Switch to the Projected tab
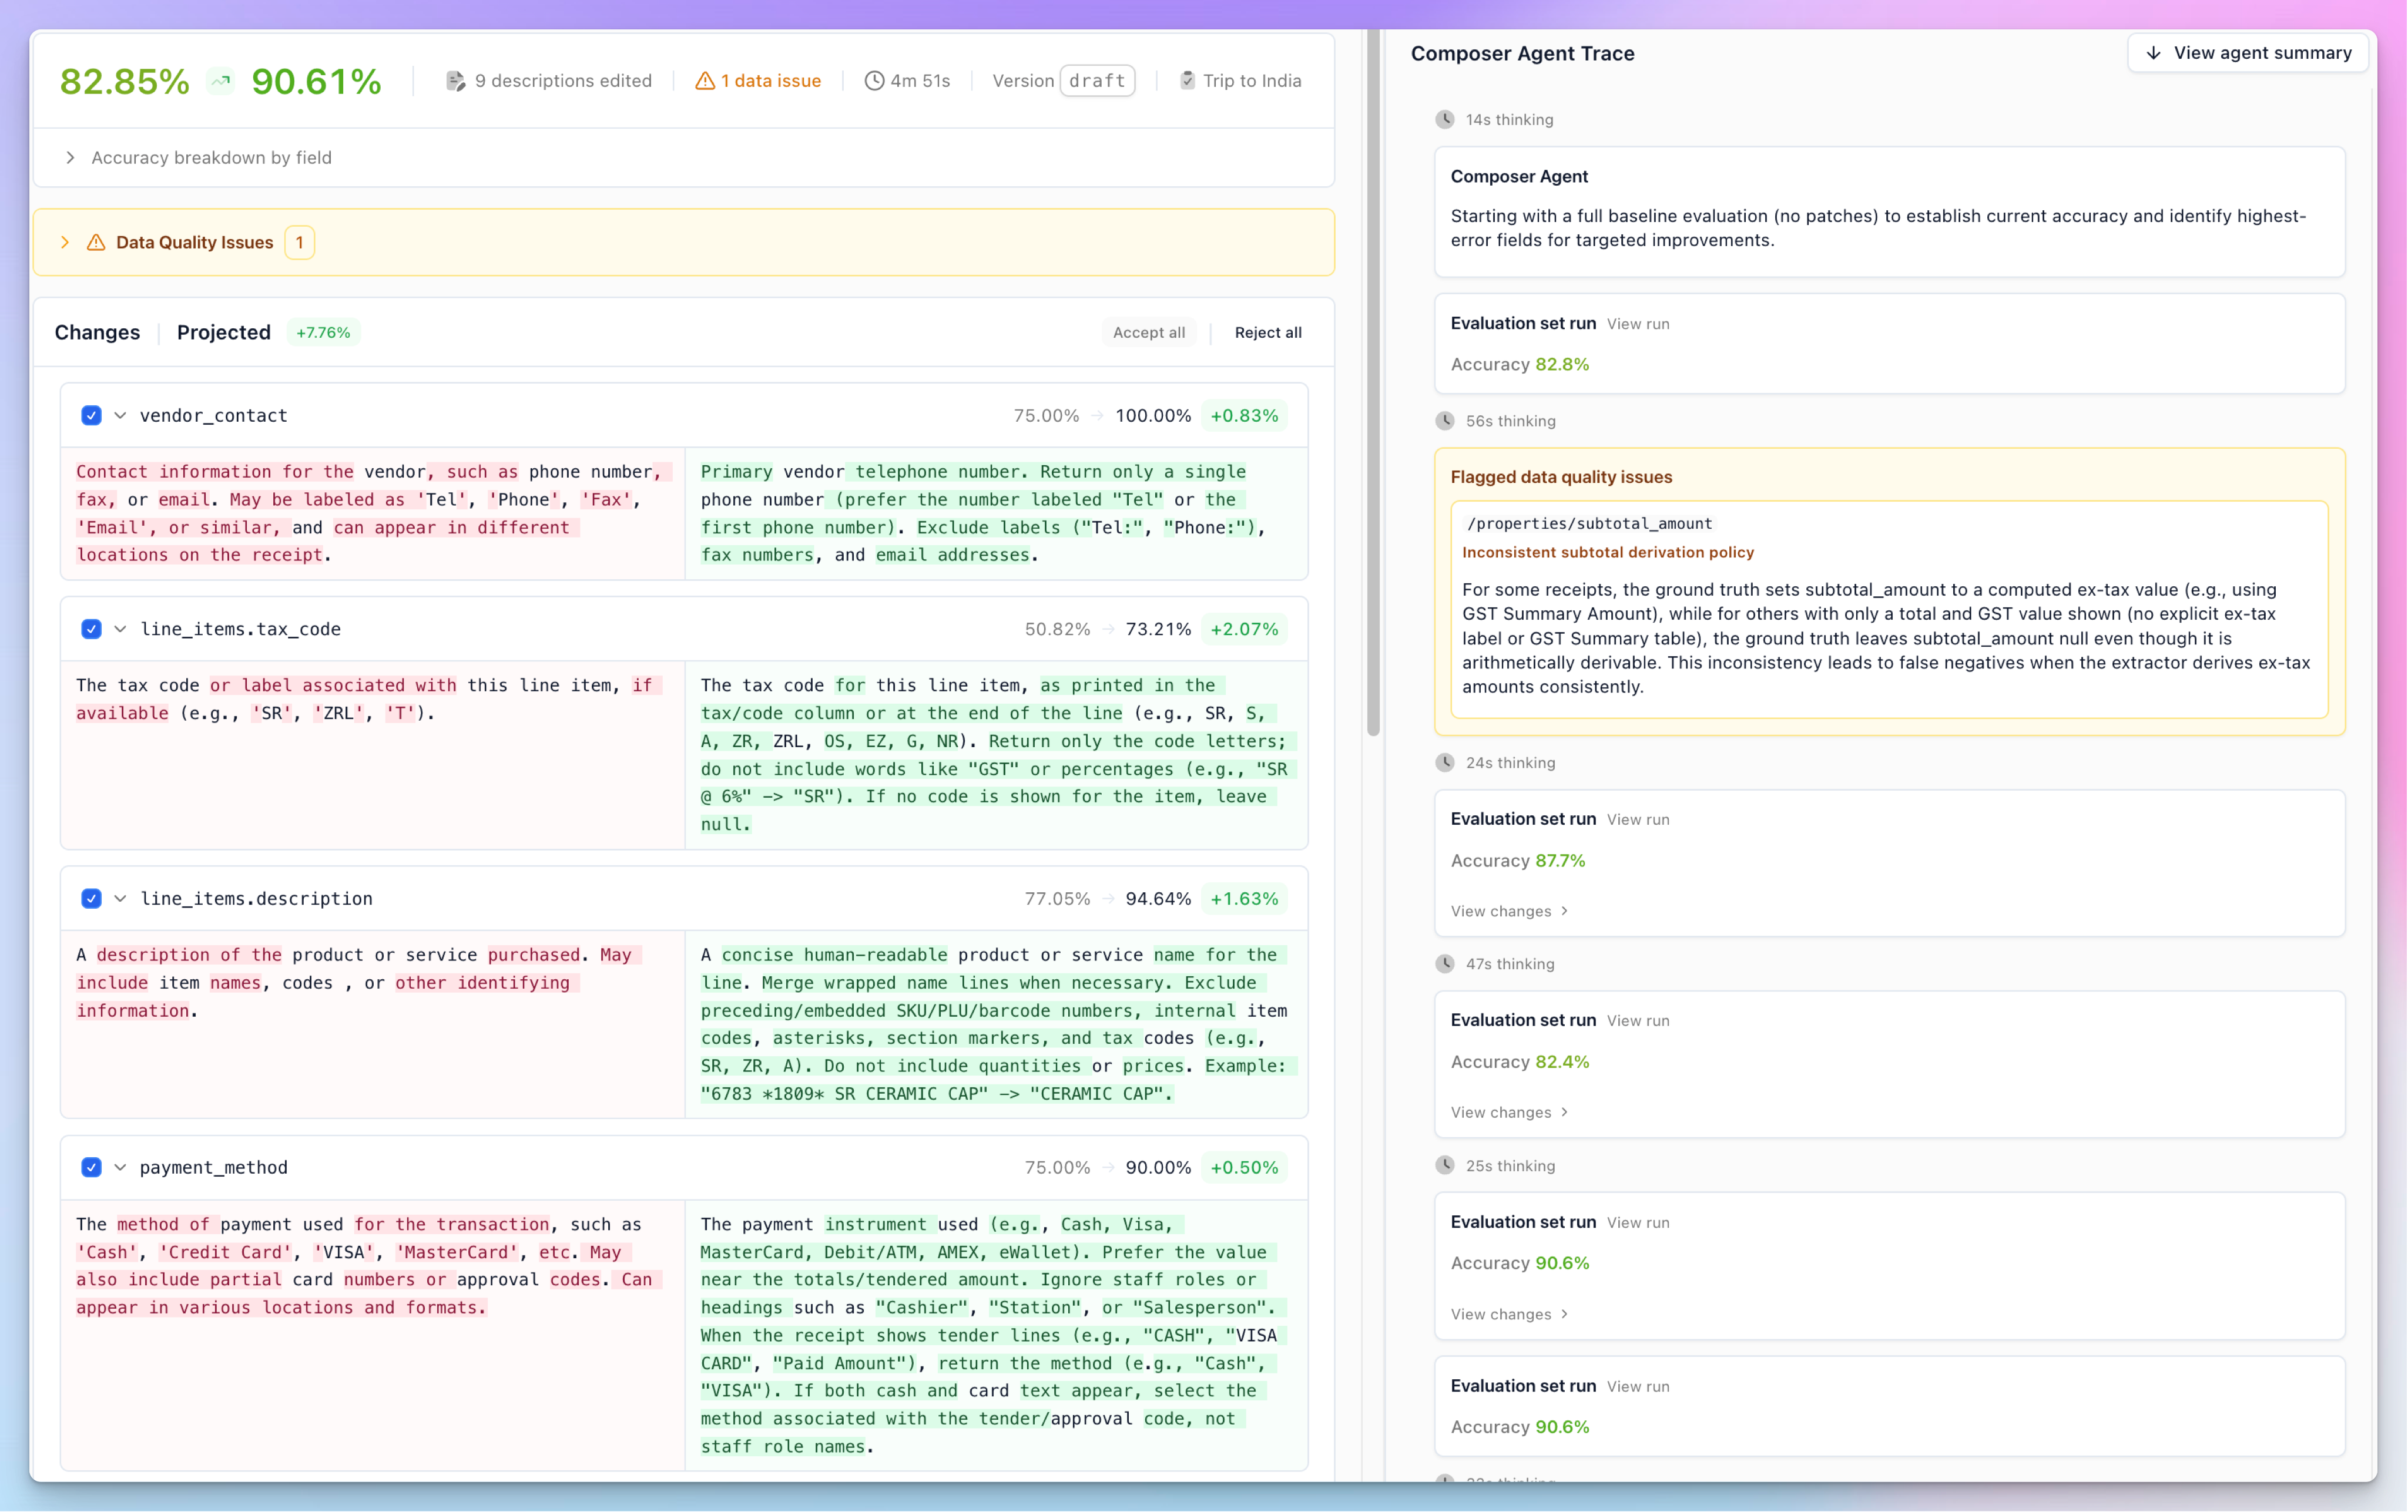The image size is (2408, 1512). [x=223, y=332]
